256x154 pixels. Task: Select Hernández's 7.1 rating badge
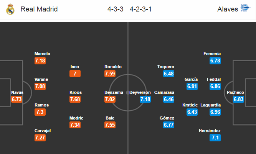pyautogui.click(x=215, y=138)
